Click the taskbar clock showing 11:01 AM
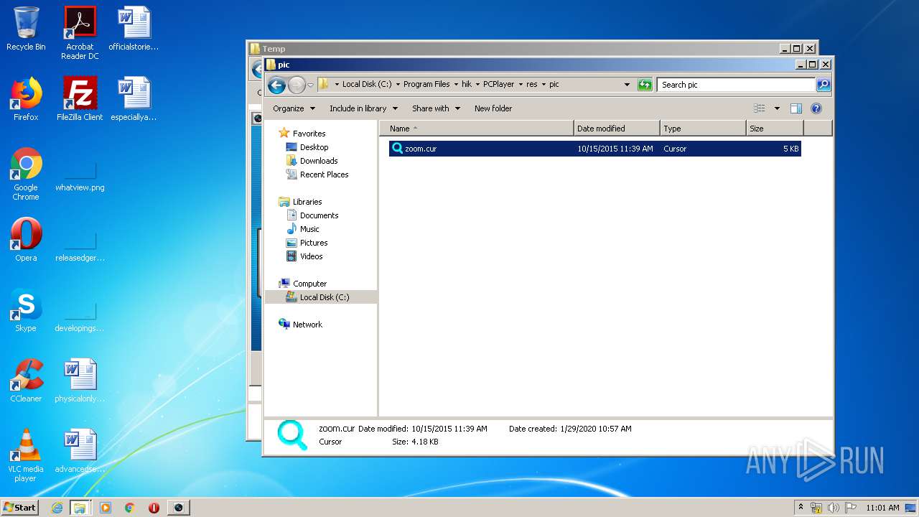The height and width of the screenshot is (517, 919). 882,508
